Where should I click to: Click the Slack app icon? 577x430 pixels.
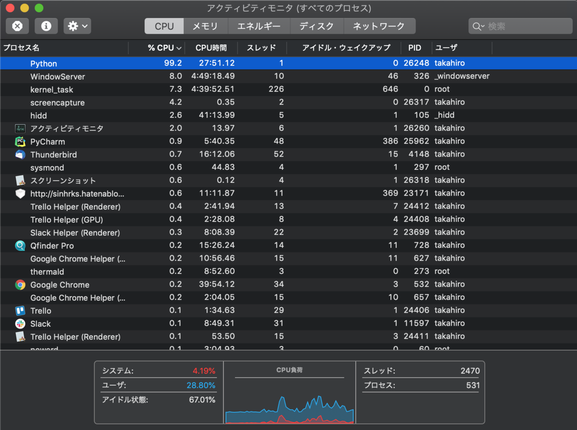coord(20,323)
